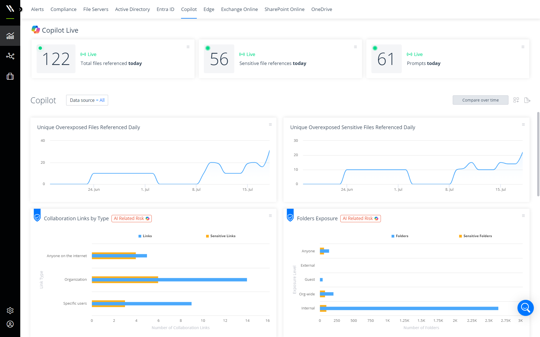Click the Copilot Live logo icon
The image size is (540, 337).
[x=35, y=30]
